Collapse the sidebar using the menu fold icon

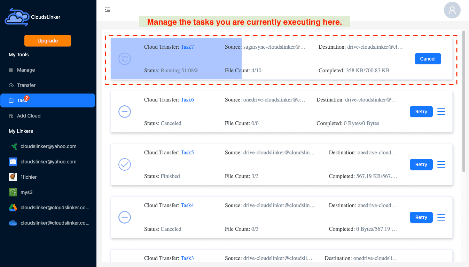click(x=108, y=10)
